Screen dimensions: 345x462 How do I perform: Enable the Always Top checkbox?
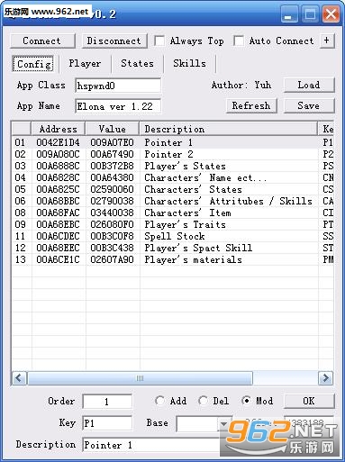pyautogui.click(x=159, y=41)
